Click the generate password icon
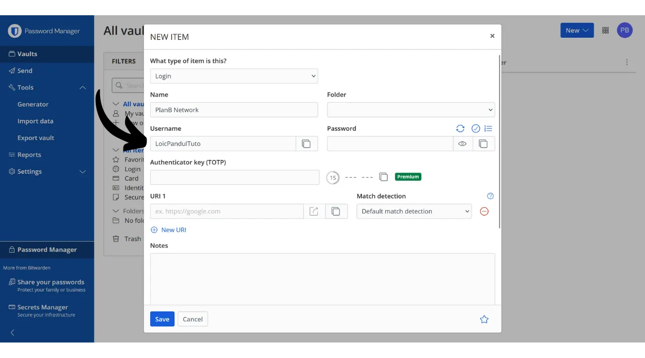The width and height of the screenshot is (645, 358). pos(460,128)
